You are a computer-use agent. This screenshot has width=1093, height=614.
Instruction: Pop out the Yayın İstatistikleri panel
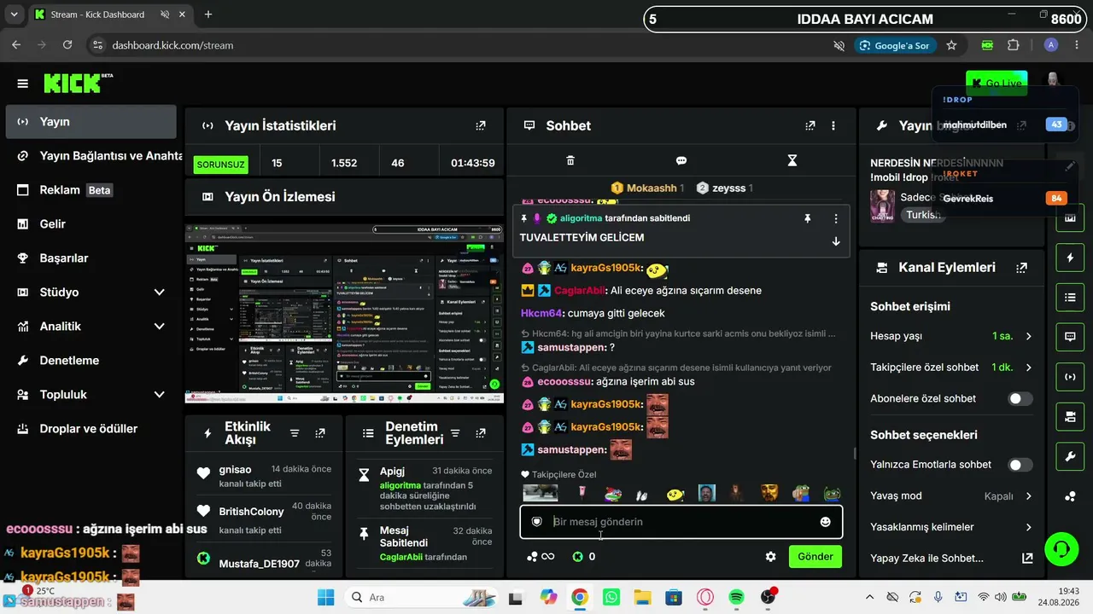point(481,125)
